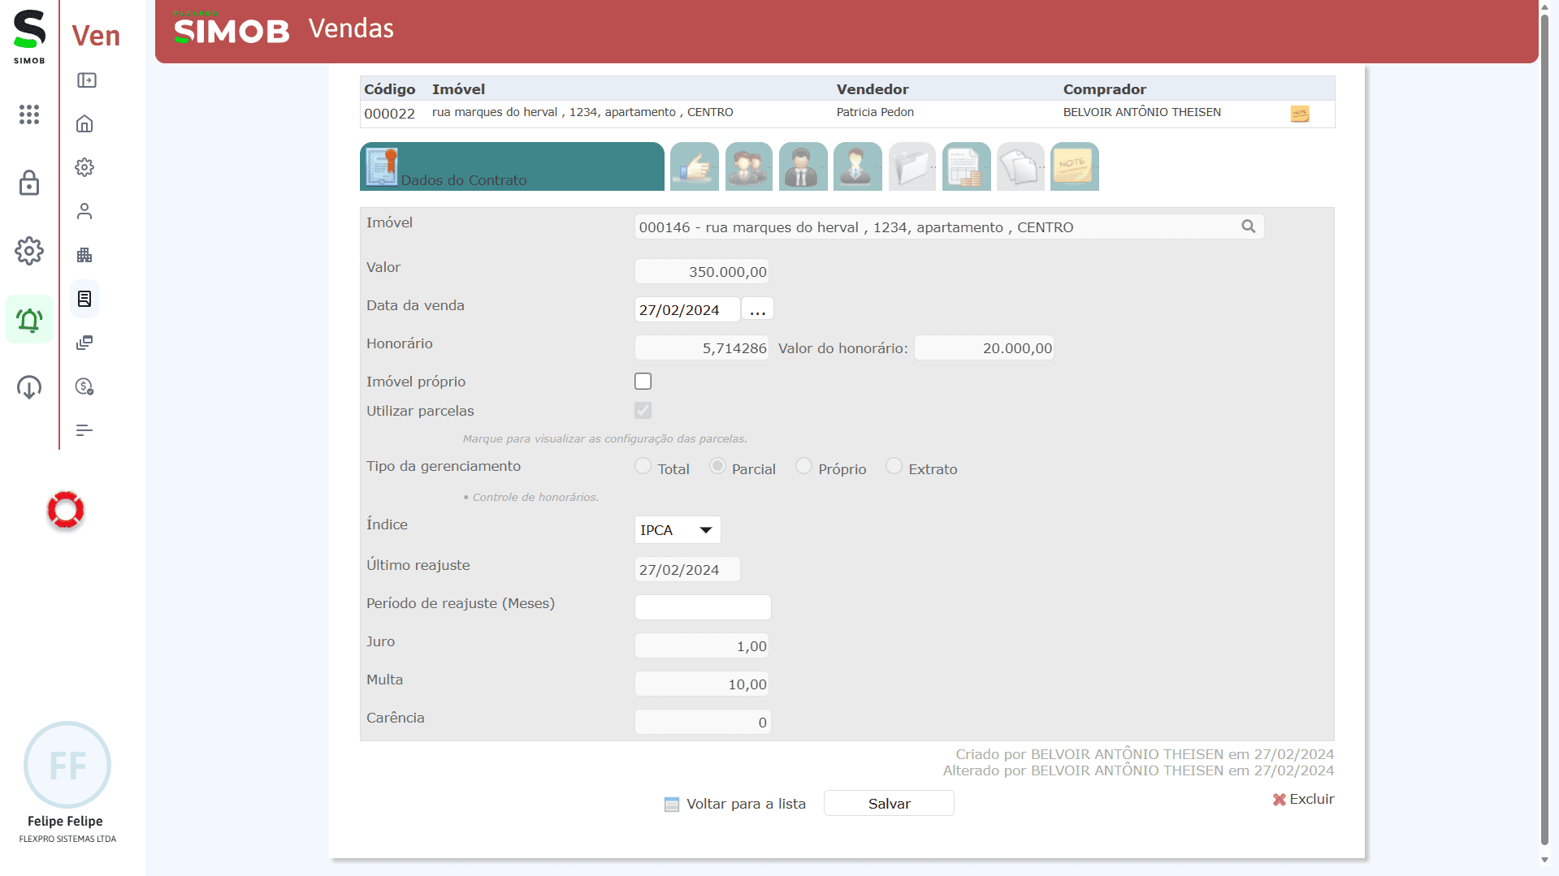Open the apps grid icon

pyautogui.click(x=29, y=114)
